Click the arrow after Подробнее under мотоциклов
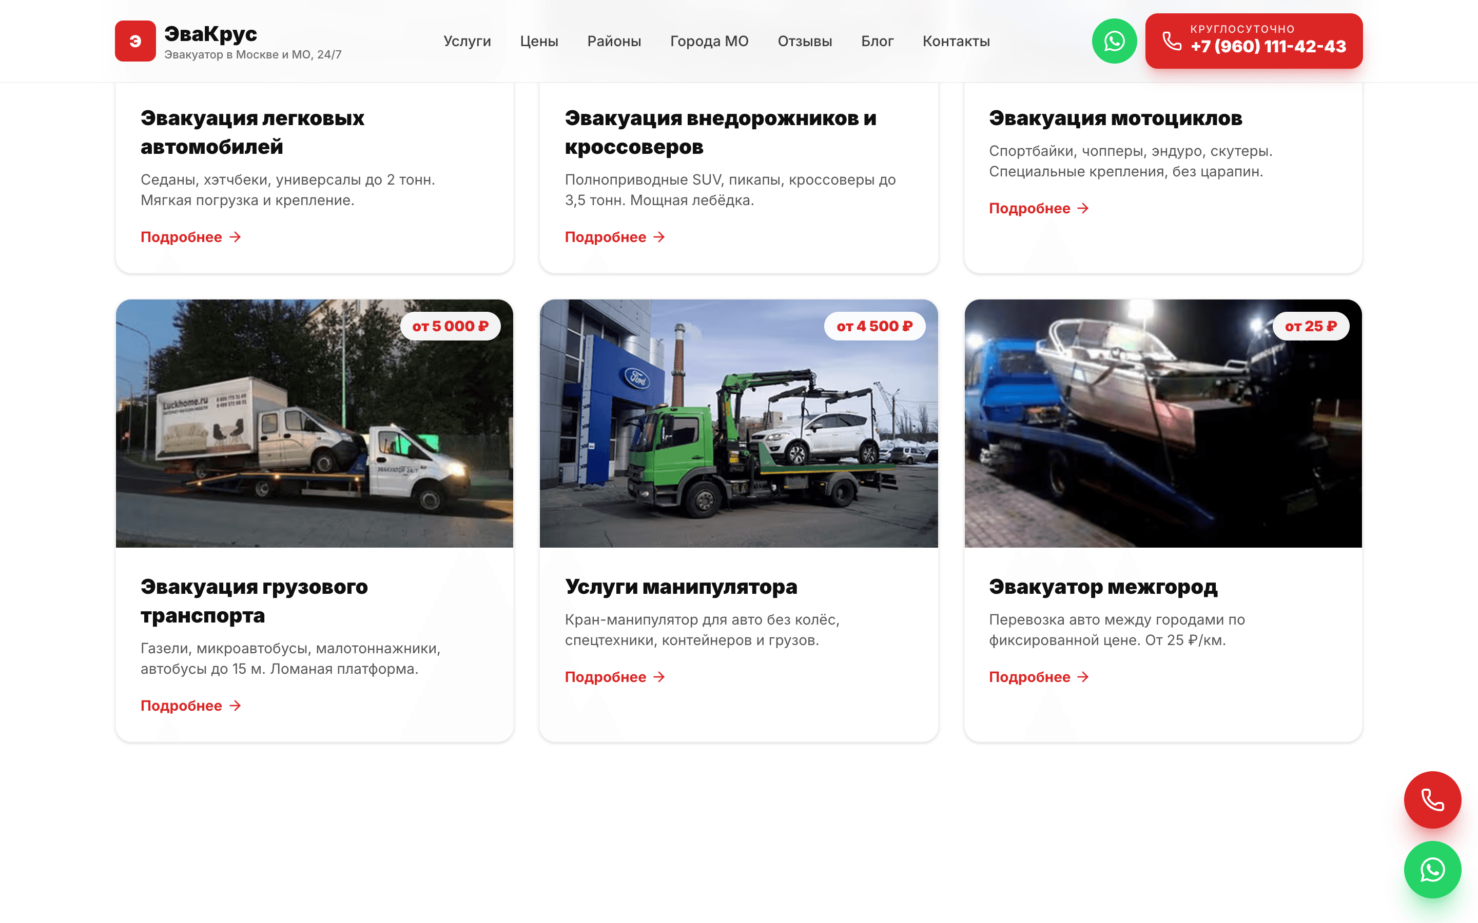Image resolution: width=1478 pixels, height=923 pixels. point(1083,209)
